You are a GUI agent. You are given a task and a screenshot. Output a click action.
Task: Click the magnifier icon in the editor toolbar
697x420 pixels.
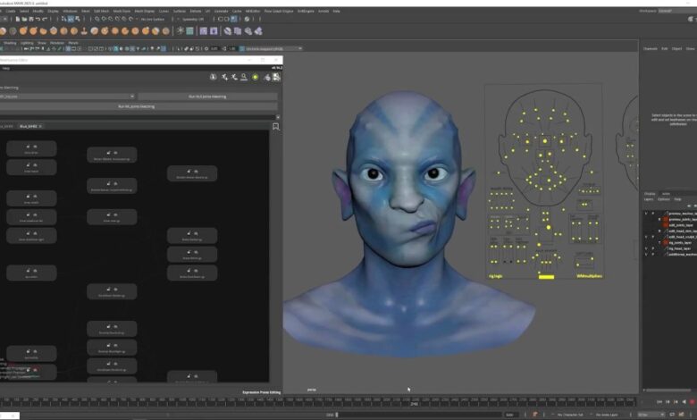point(244,77)
